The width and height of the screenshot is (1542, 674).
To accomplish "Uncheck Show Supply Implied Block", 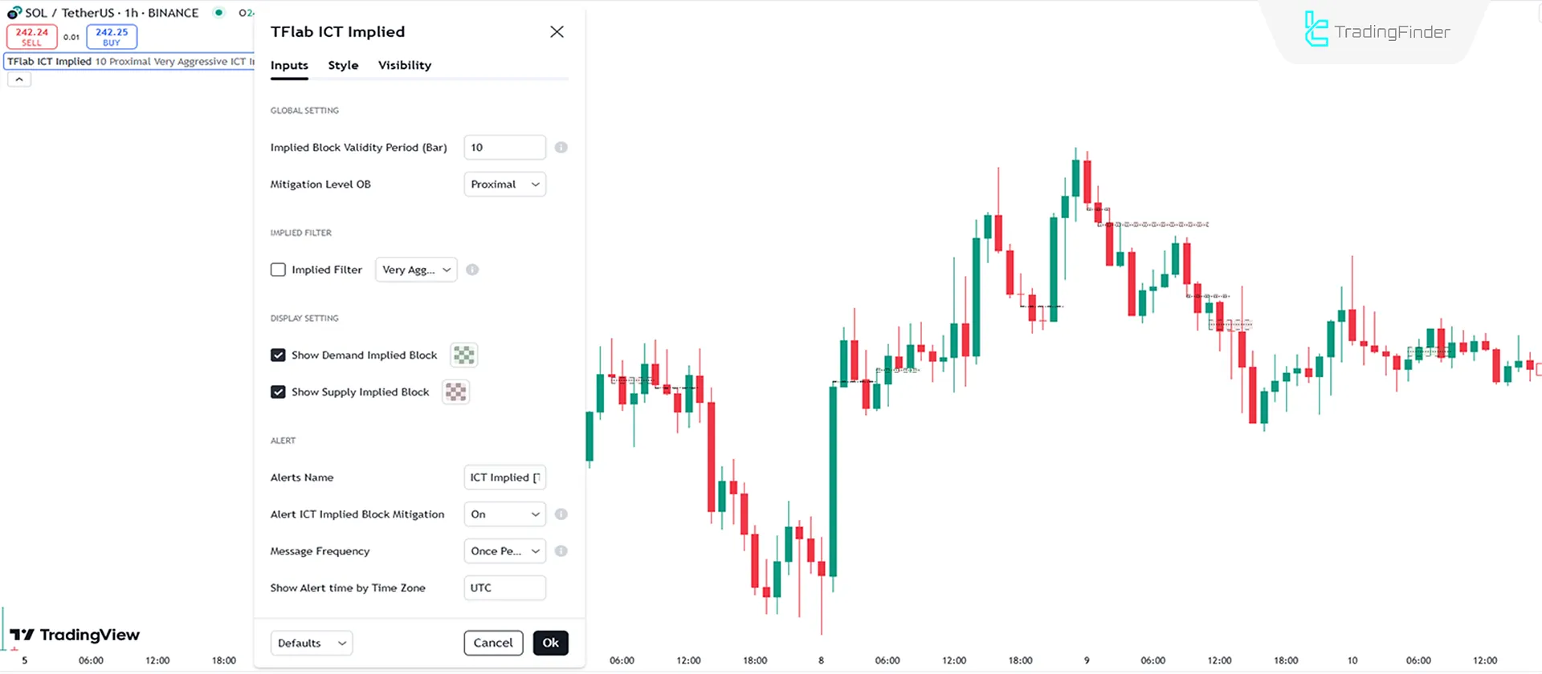I will coord(278,392).
